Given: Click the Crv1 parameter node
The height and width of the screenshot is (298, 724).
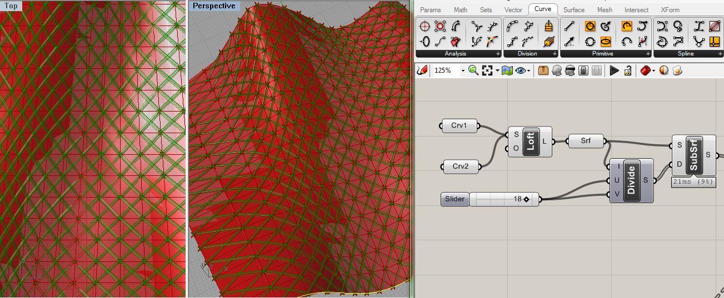Looking at the screenshot, I should pos(460,126).
